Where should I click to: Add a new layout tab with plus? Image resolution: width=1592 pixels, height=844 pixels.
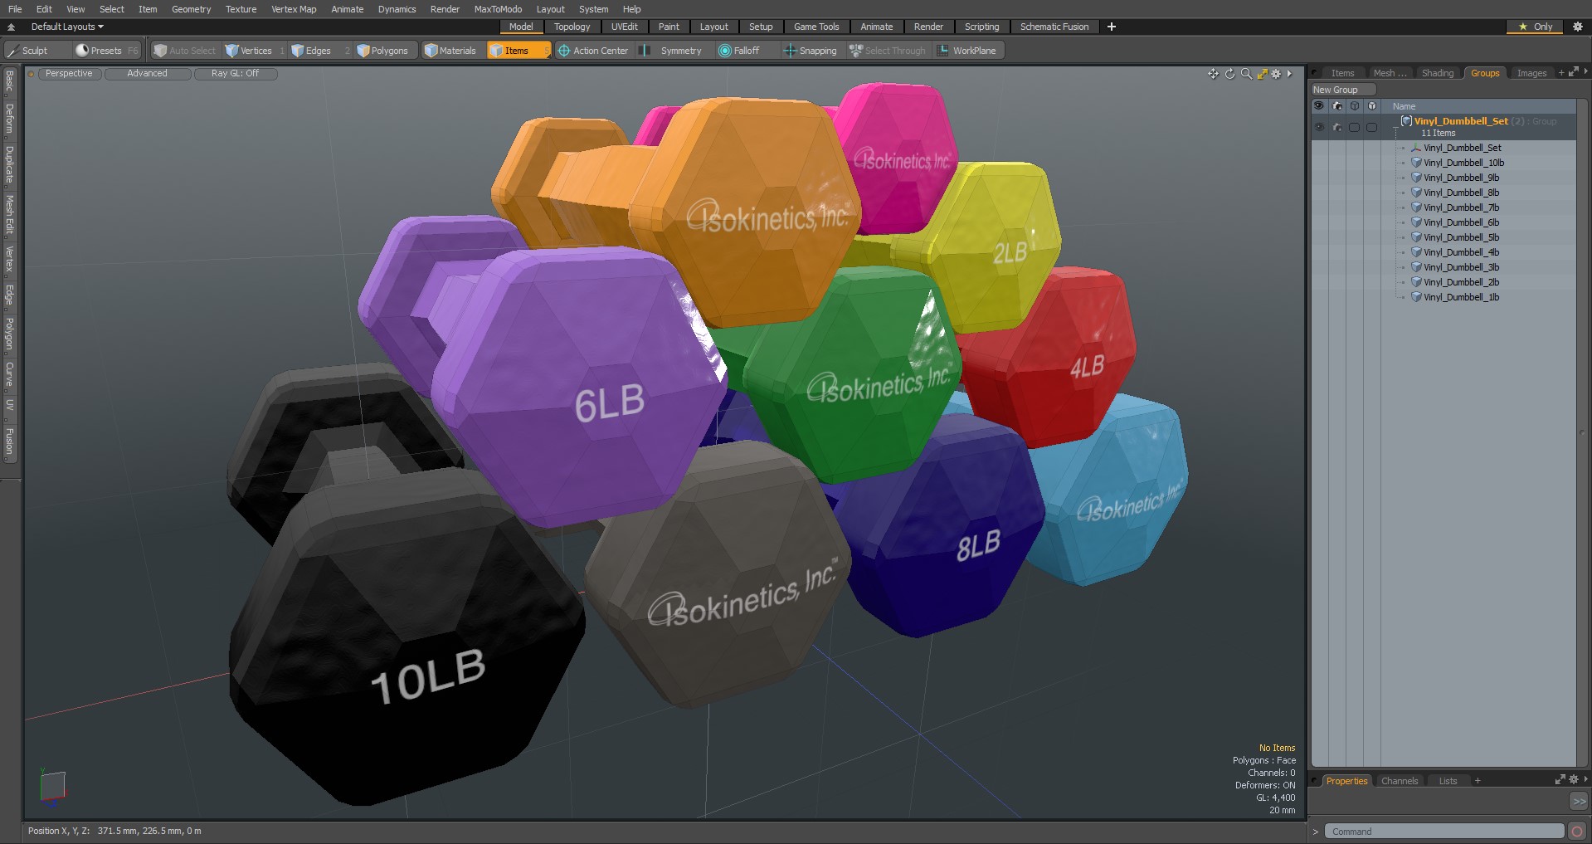pyautogui.click(x=1111, y=27)
